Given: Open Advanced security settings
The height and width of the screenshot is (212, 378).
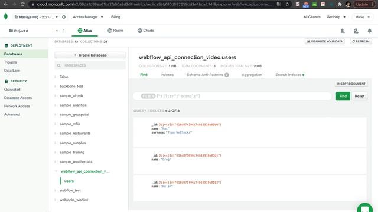Looking at the screenshot, I should [x=12, y=115].
